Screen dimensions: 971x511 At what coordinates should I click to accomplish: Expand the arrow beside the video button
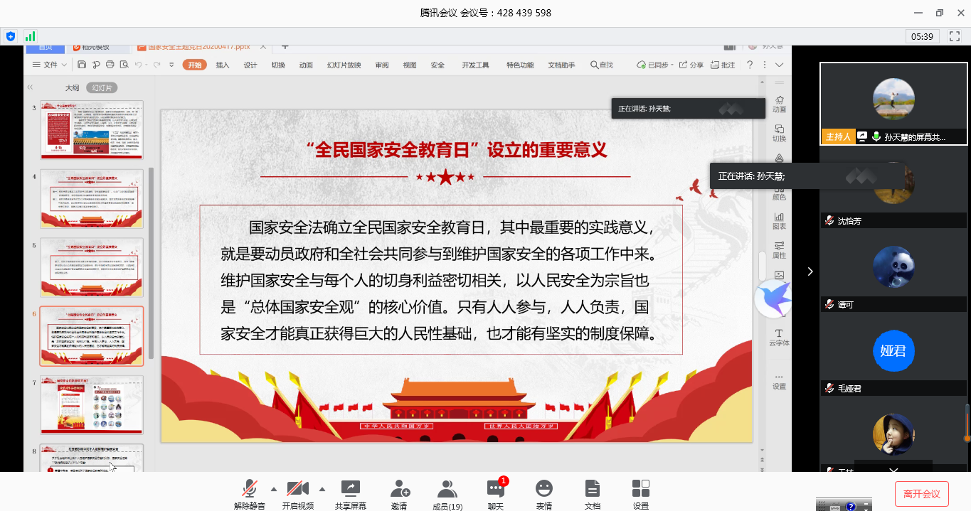pyautogui.click(x=322, y=489)
